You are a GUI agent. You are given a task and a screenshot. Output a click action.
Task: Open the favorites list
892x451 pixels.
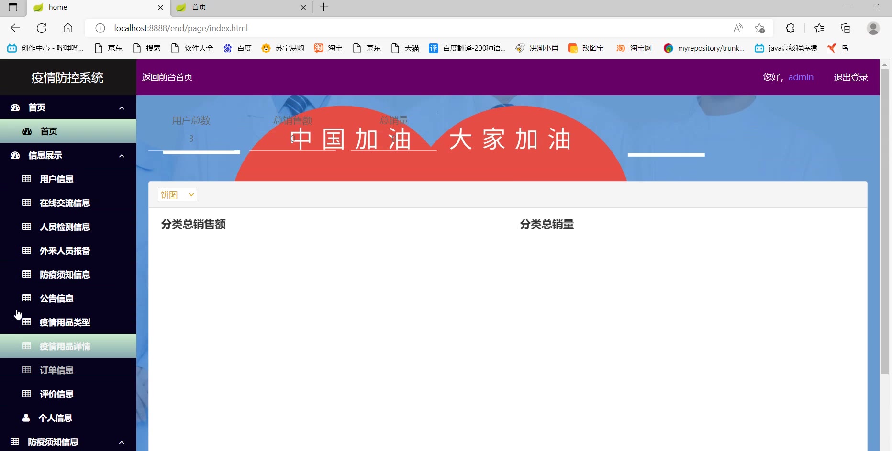(x=819, y=28)
